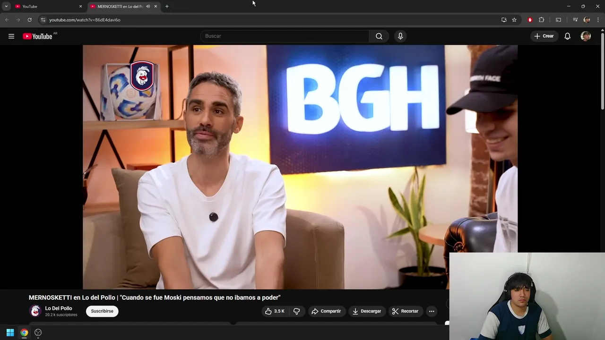
Task: Open OBS Studio taskbar icon
Action: (x=38, y=332)
